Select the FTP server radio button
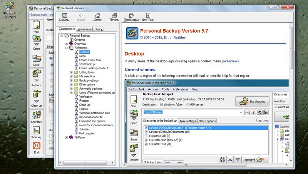 (188, 105)
